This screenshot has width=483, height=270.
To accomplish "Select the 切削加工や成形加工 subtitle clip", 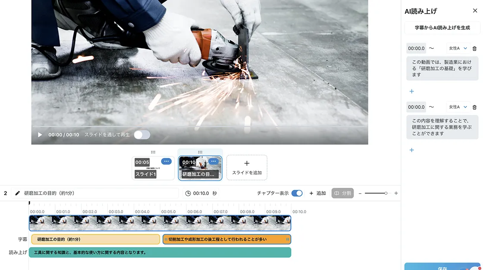I will pyautogui.click(x=226, y=239).
